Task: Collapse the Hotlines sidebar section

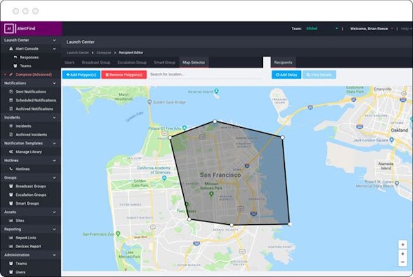Action: [x=54, y=160]
